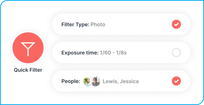The height and width of the screenshot is (105, 204).
Task: Open the Photo value of Filter Type
Action: pyautogui.click(x=98, y=25)
